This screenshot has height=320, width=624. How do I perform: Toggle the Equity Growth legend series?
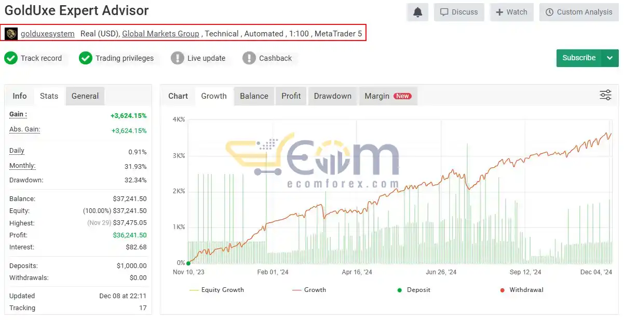click(x=216, y=290)
